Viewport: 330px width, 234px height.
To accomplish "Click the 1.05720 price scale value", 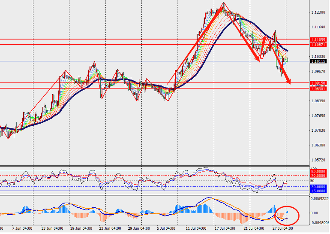I will pos(318,160).
